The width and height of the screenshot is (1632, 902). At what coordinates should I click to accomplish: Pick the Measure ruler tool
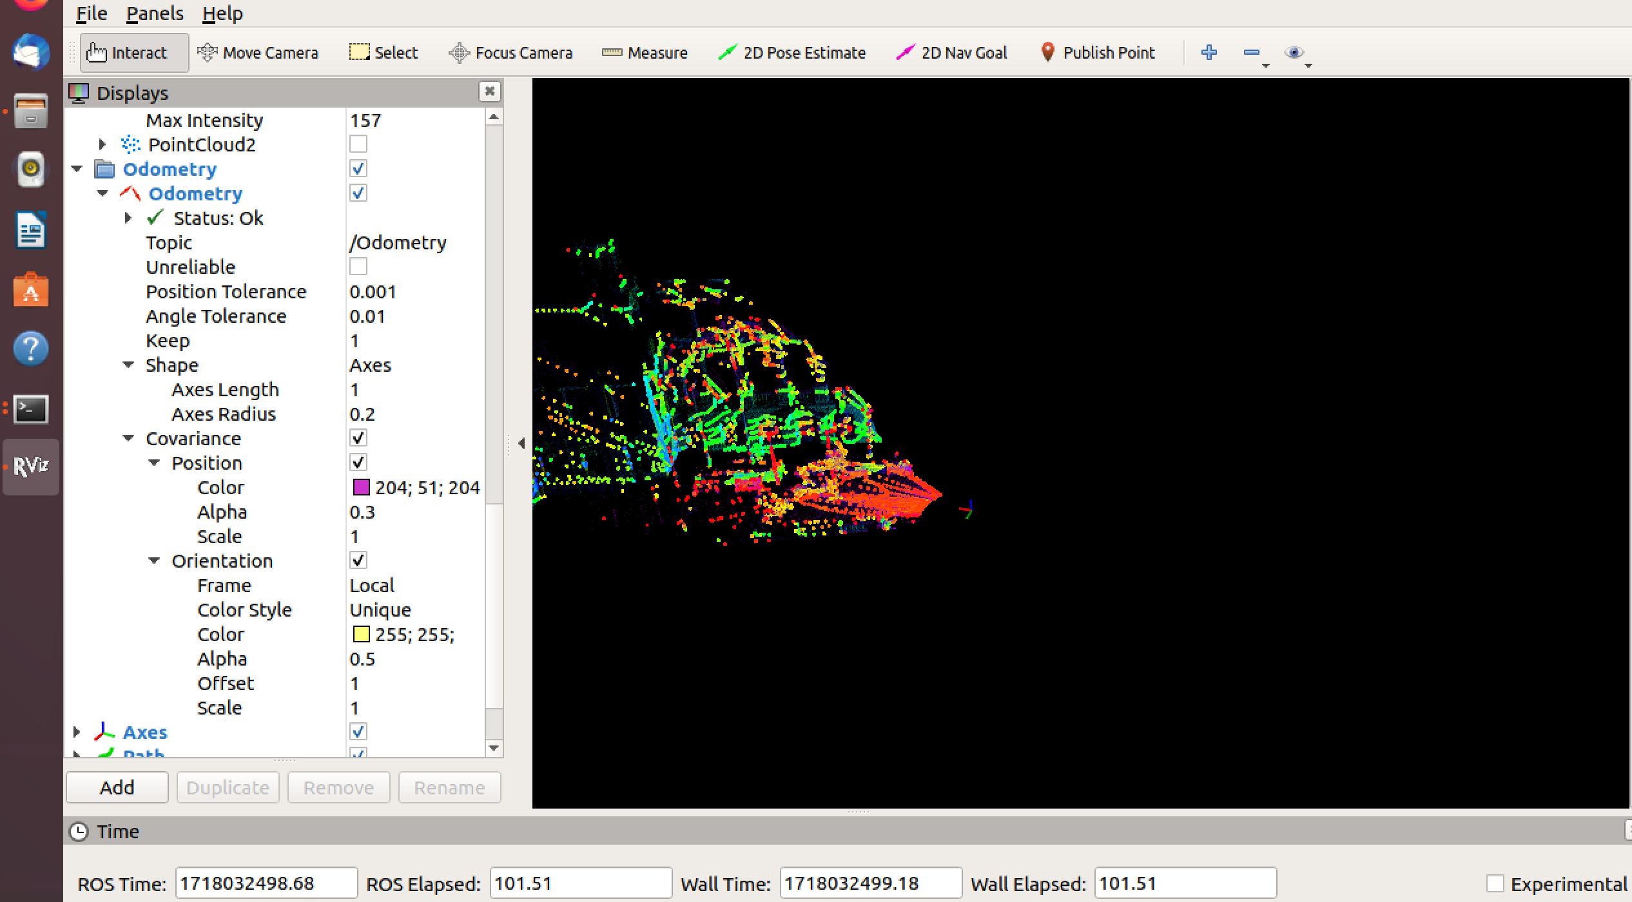click(645, 53)
